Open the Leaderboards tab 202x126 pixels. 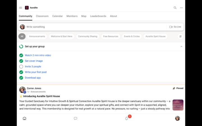pos(98,16)
